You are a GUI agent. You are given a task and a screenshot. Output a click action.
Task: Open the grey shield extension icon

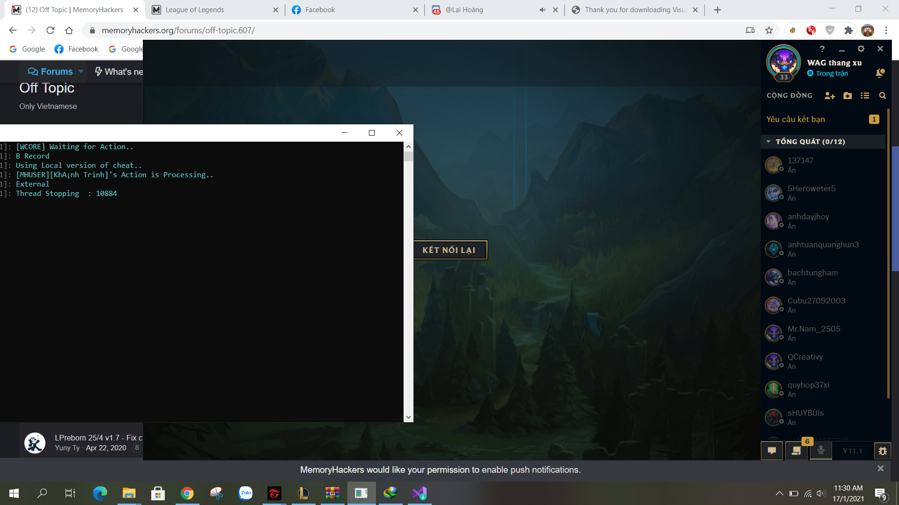click(830, 30)
